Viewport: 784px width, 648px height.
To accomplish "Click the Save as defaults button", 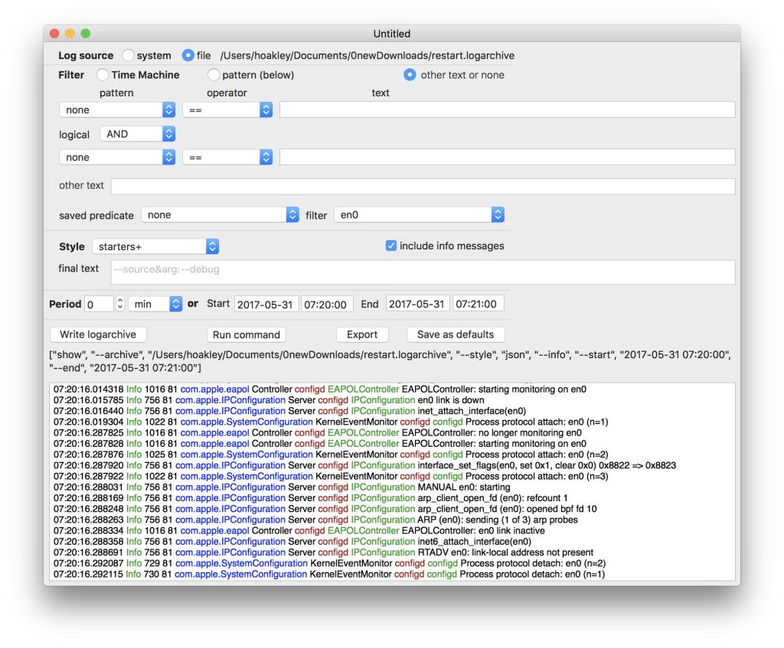I will (456, 334).
